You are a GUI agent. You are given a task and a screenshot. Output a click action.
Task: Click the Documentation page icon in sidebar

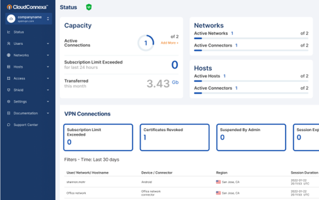tap(9, 113)
